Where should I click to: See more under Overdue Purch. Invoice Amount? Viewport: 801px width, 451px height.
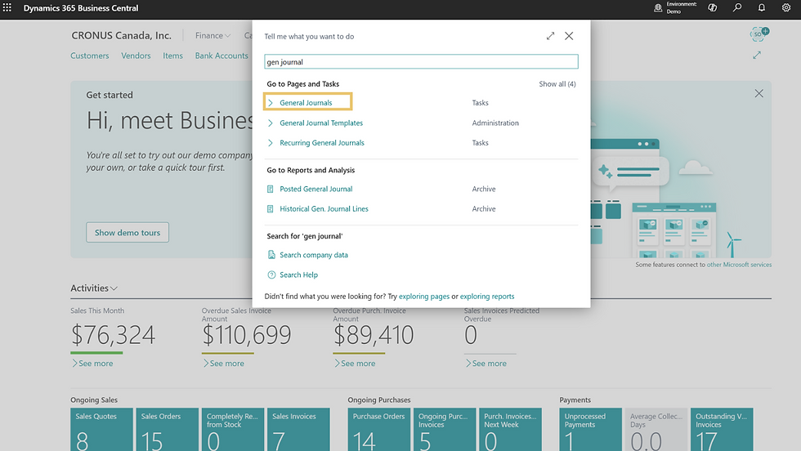(x=355, y=363)
